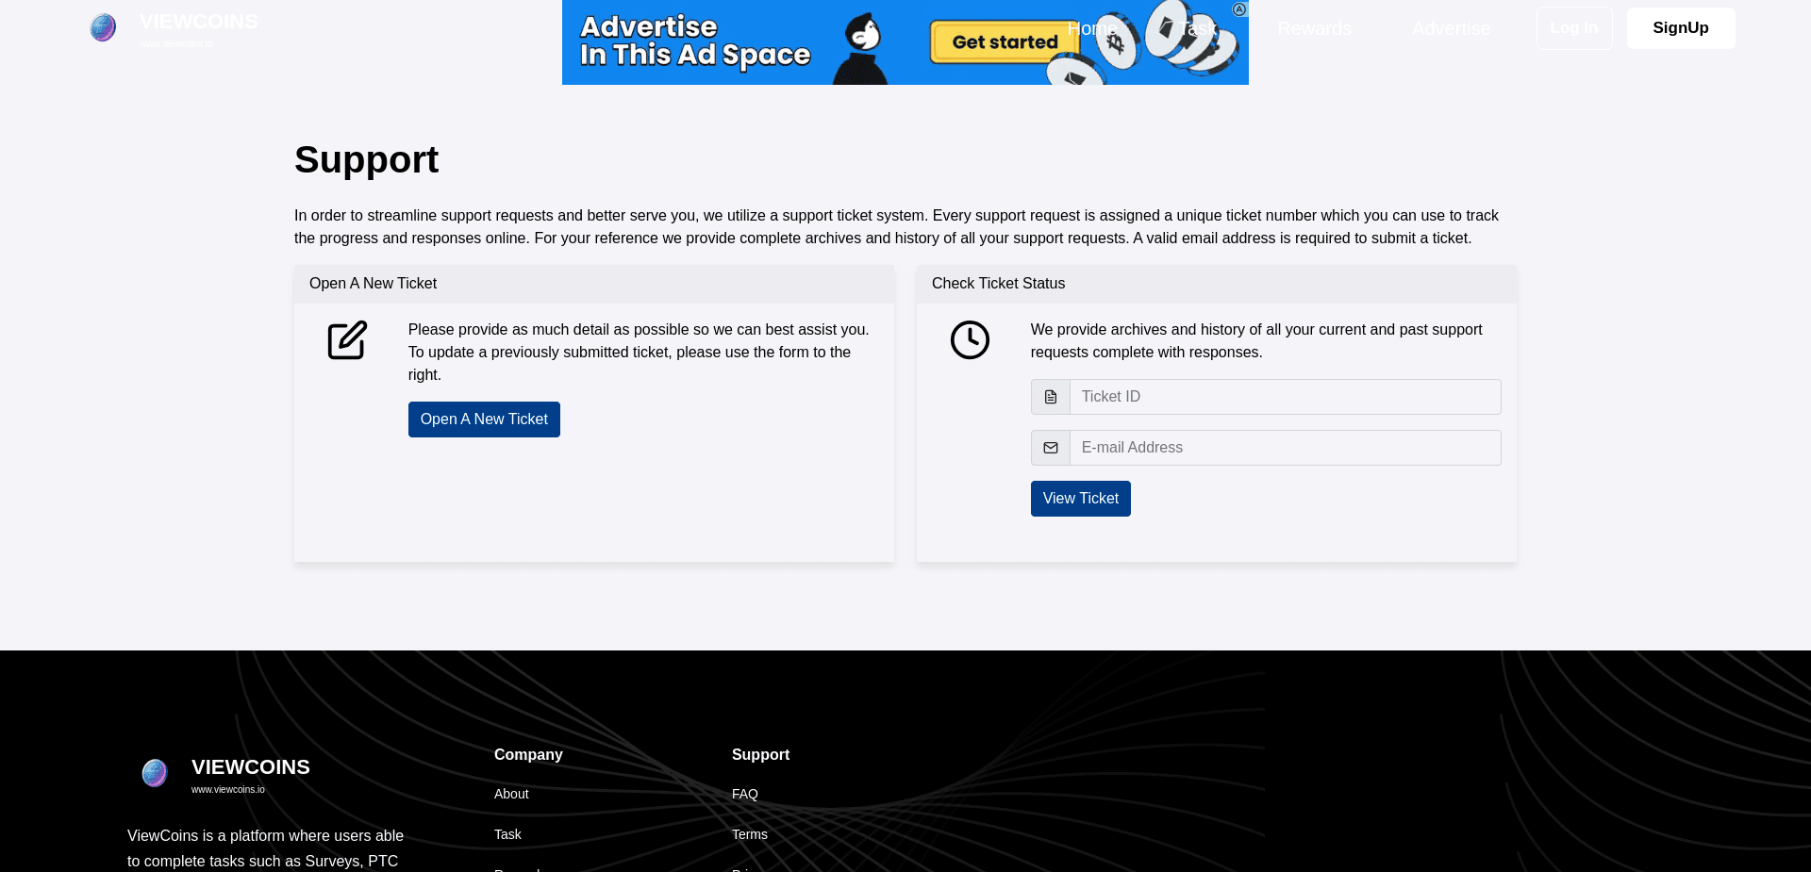The image size is (1811, 872).
Task: Click the E-mail Address input field
Action: [1284, 447]
